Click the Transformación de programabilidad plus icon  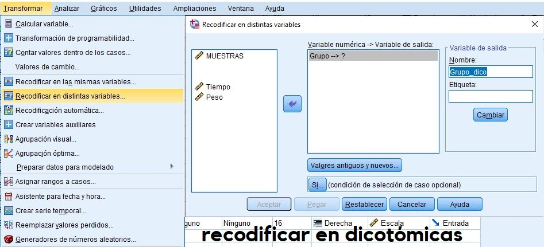[9, 38]
